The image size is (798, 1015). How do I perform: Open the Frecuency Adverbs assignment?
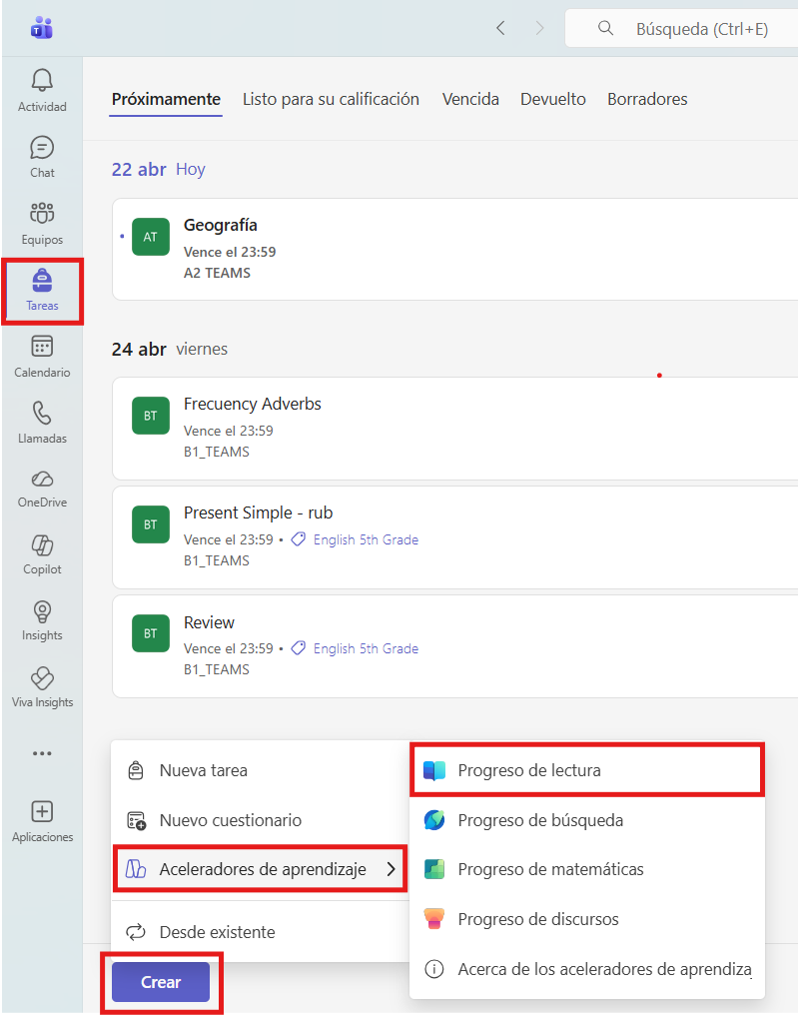(x=455, y=429)
